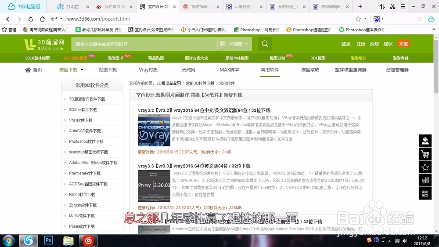Switch to the 114啦 browser tab
The height and width of the screenshot is (247, 439).
[x=69, y=7]
